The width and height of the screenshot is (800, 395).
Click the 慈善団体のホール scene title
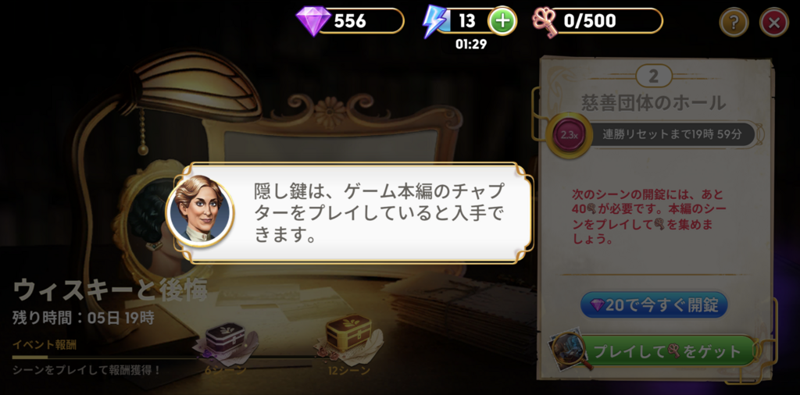point(654,103)
